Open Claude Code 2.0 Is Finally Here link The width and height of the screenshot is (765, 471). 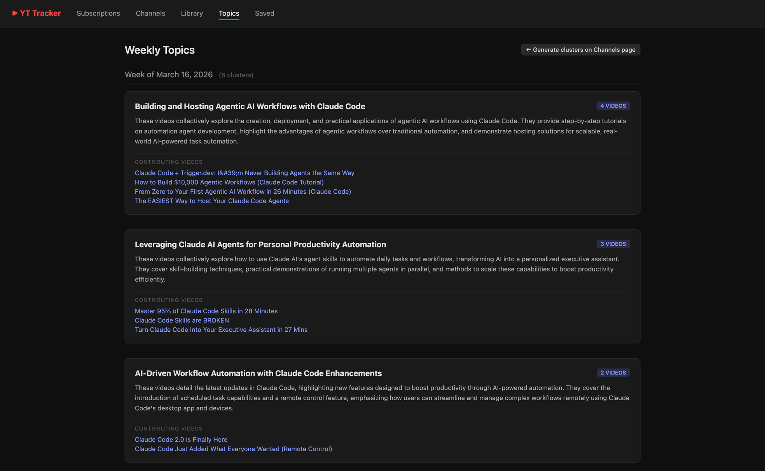pyautogui.click(x=181, y=439)
